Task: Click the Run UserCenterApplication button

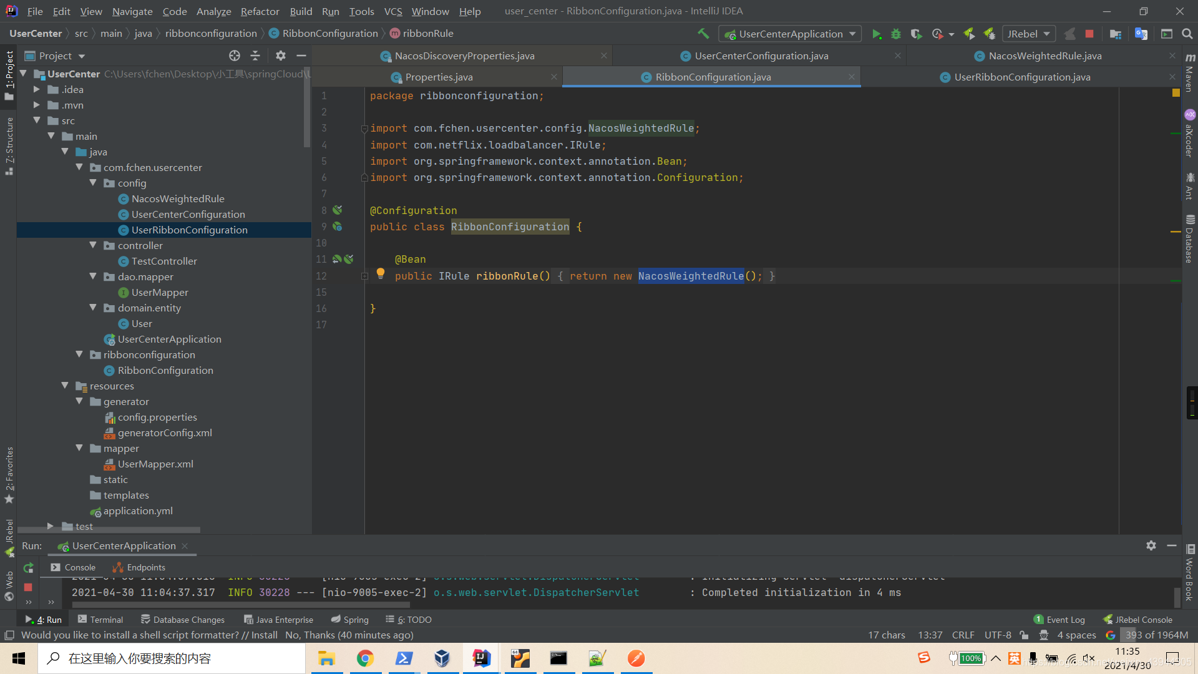Action: pos(875,33)
